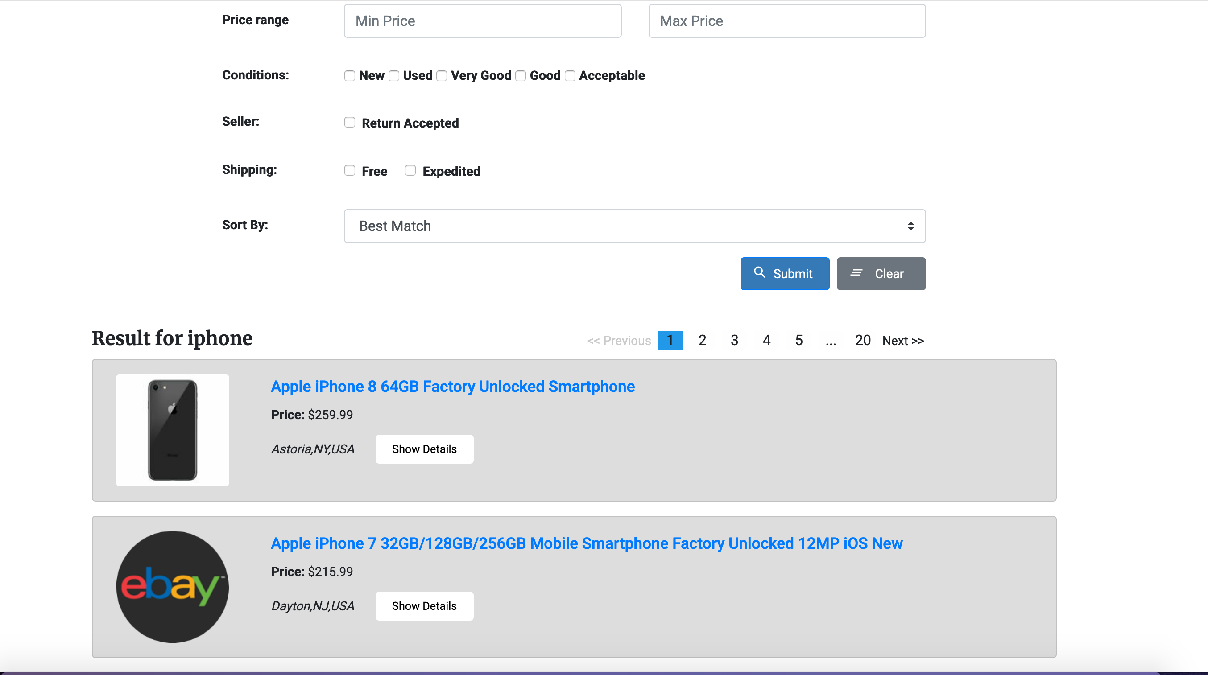Toggle the Return Accepted checkbox
Viewport: 1208px width, 675px height.
tap(349, 123)
